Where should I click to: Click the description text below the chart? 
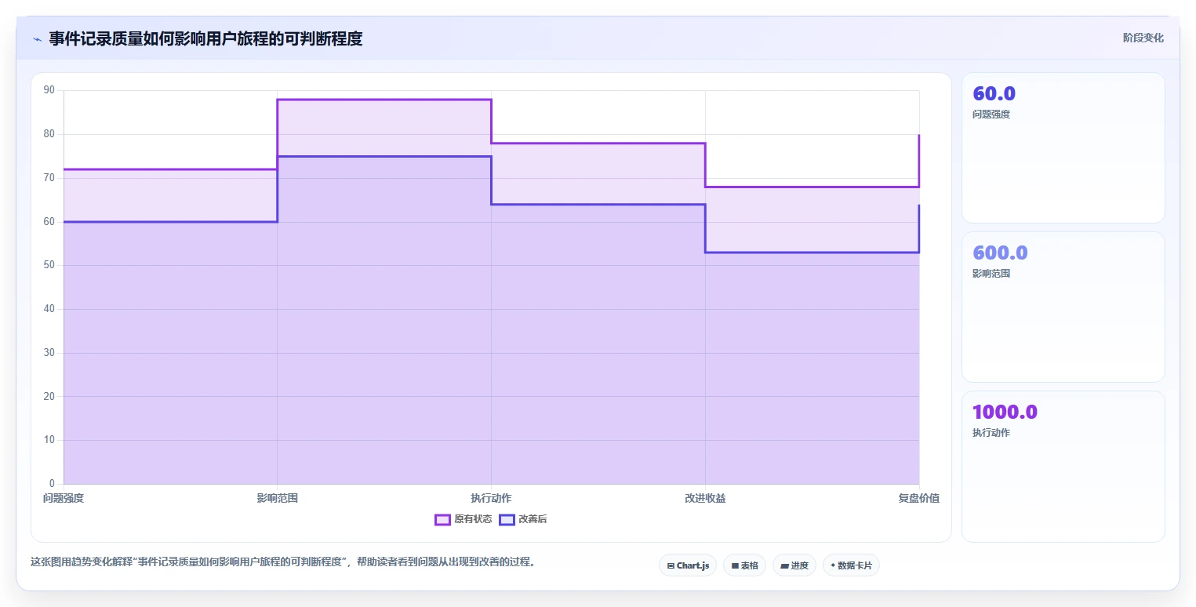(282, 562)
